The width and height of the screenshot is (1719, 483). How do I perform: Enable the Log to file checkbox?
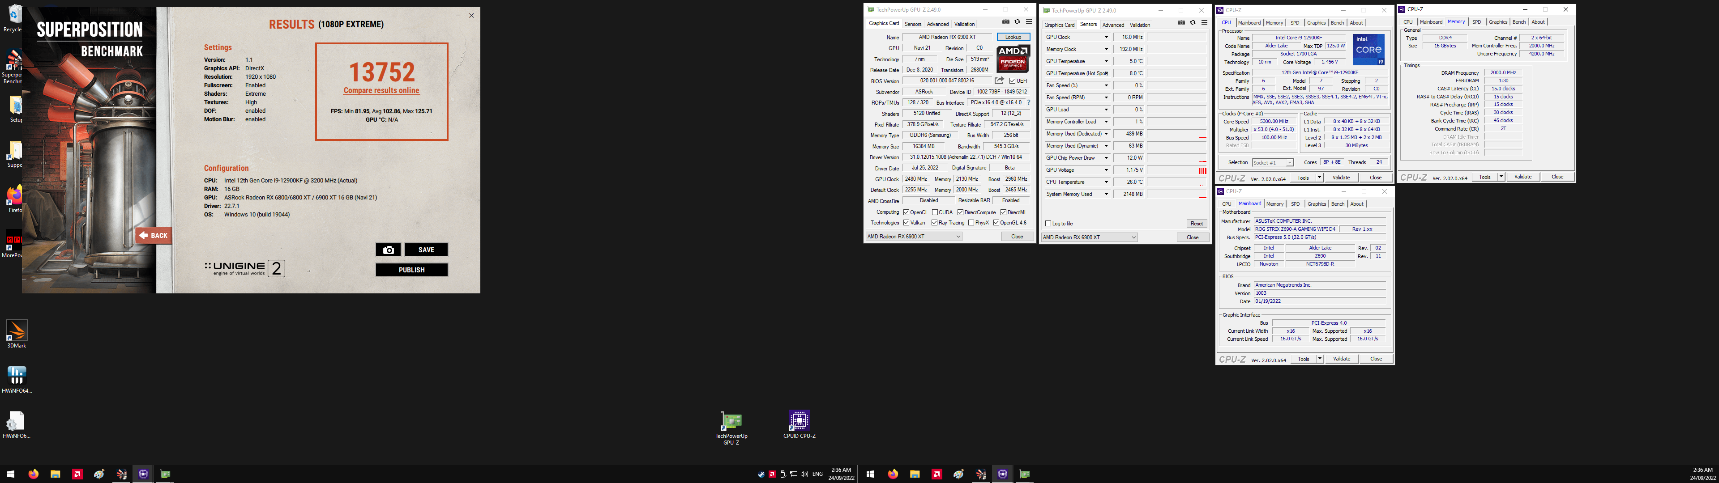1048,224
